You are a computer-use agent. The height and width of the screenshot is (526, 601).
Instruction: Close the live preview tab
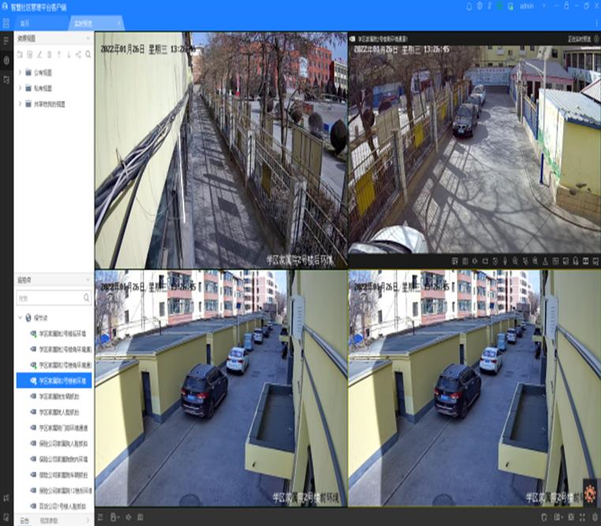pyautogui.click(x=119, y=23)
